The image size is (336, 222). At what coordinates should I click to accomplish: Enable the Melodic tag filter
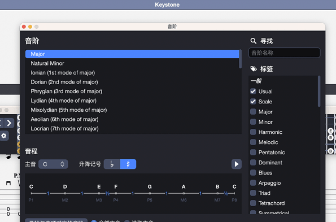click(x=253, y=142)
